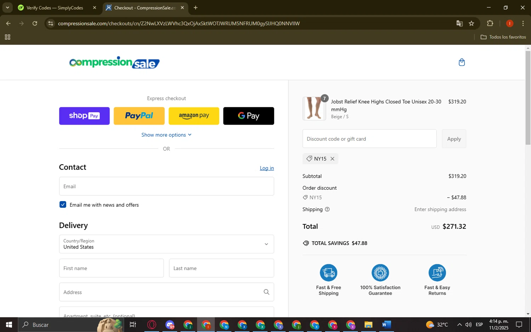
Task: Open the Chrome three-dot menu
Action: point(523,23)
